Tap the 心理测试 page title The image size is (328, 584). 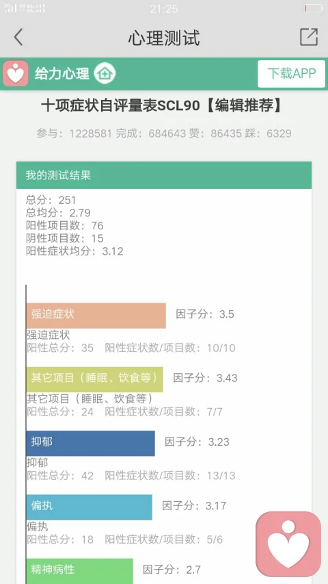pyautogui.click(x=164, y=38)
